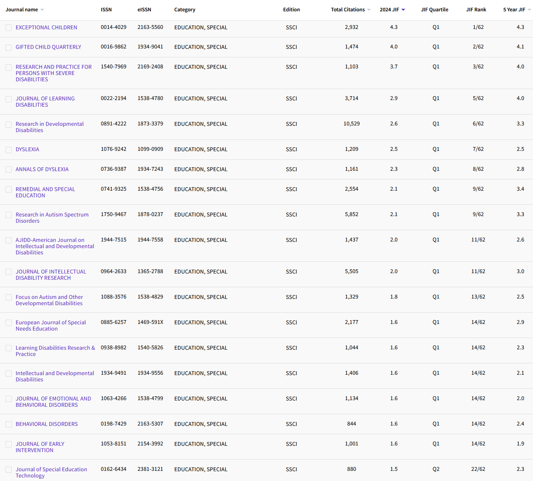Open REMEDIAL AND SPECIAL EDUCATION link
533x481 pixels.
click(x=45, y=192)
